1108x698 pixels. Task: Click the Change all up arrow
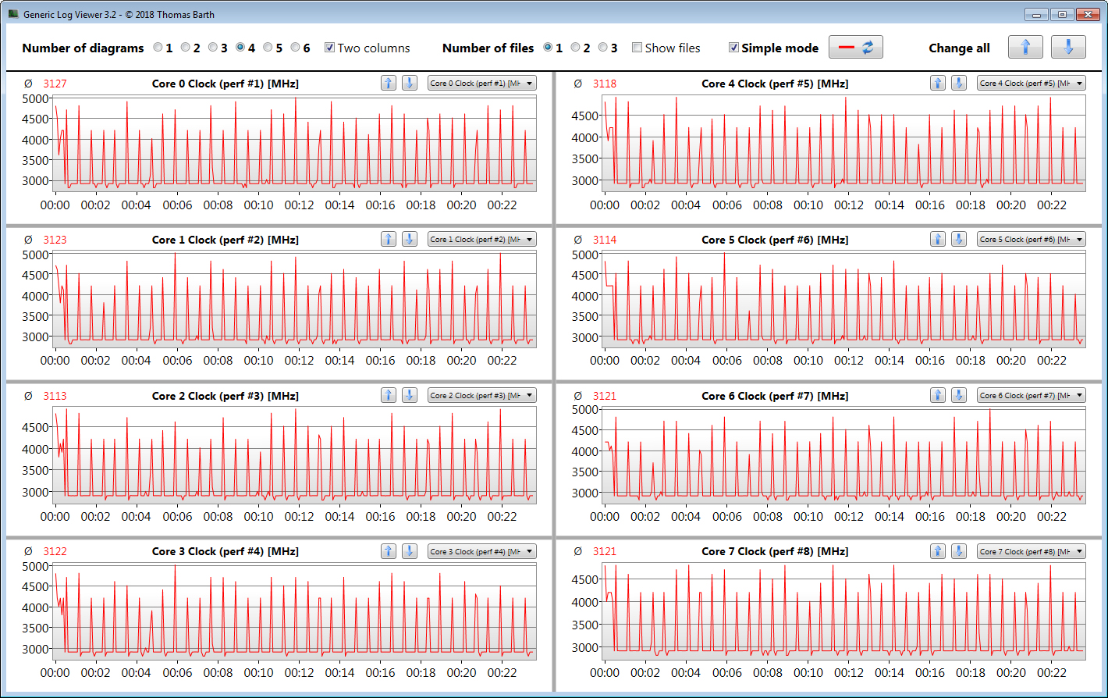1025,48
